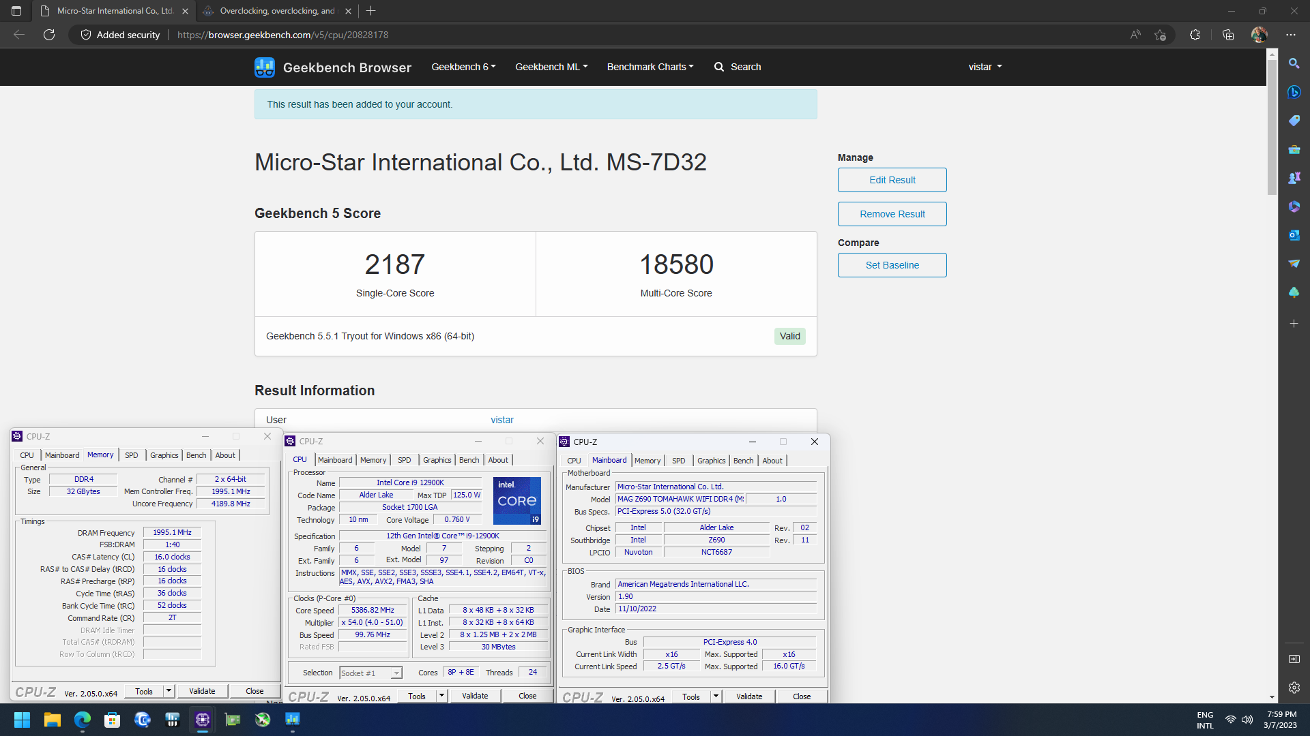Open the vistar user link
The image size is (1310, 736).
click(502, 420)
